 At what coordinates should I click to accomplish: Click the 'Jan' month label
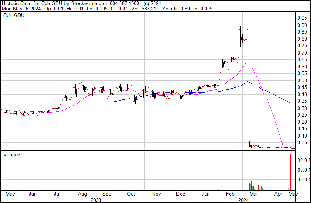(x=205, y=194)
